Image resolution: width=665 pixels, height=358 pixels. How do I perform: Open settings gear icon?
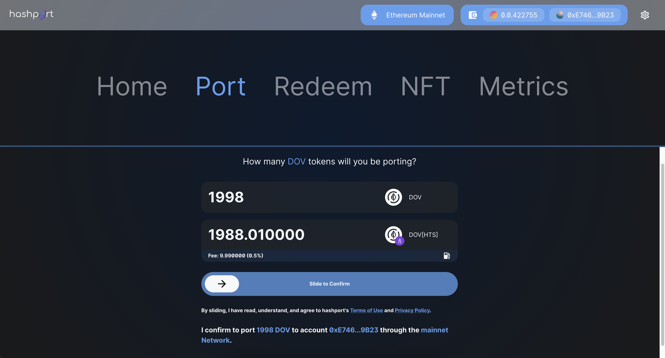645,15
